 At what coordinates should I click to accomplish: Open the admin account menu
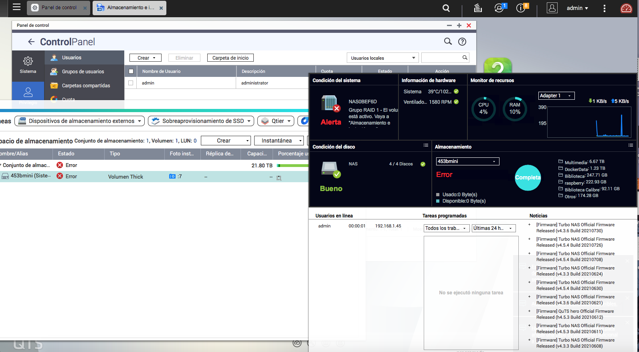[577, 8]
